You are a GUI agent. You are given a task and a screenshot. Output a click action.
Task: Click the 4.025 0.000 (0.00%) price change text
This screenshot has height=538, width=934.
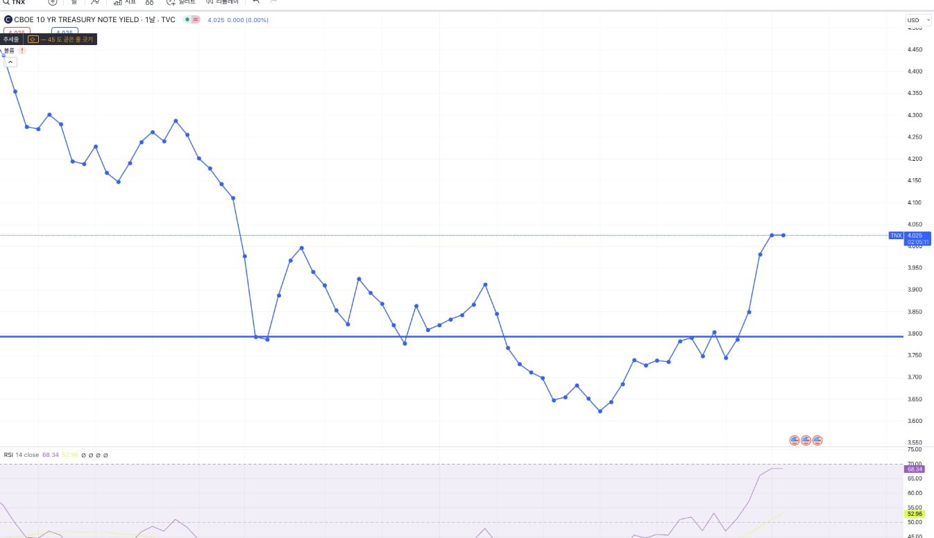(239, 20)
